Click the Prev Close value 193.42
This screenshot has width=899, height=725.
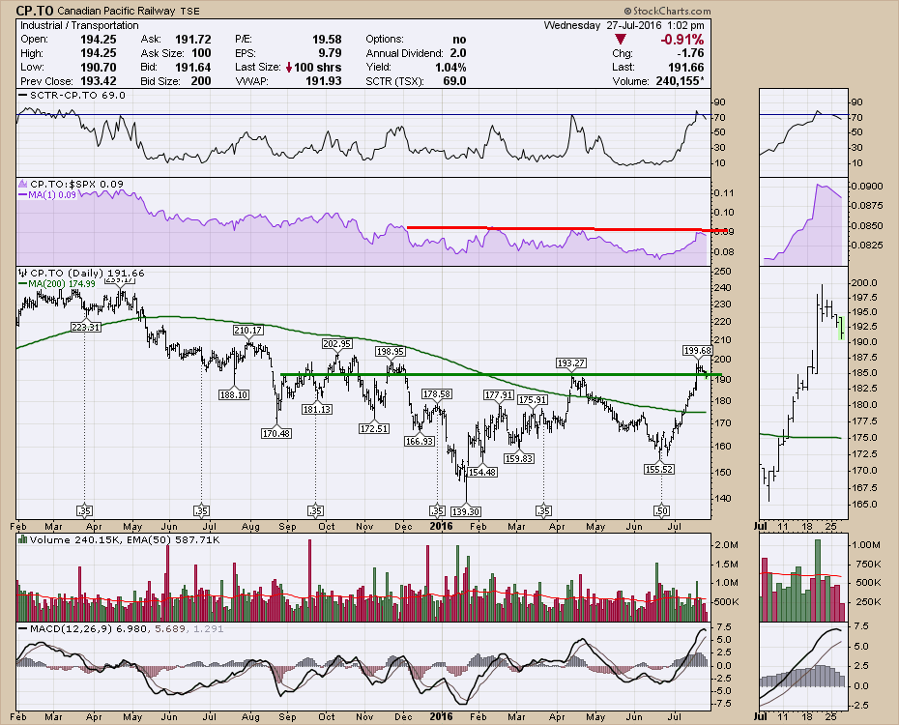tap(98, 81)
